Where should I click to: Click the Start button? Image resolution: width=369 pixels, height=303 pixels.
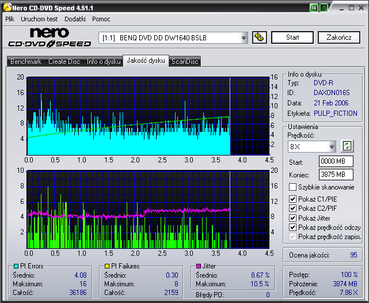[x=292, y=37]
